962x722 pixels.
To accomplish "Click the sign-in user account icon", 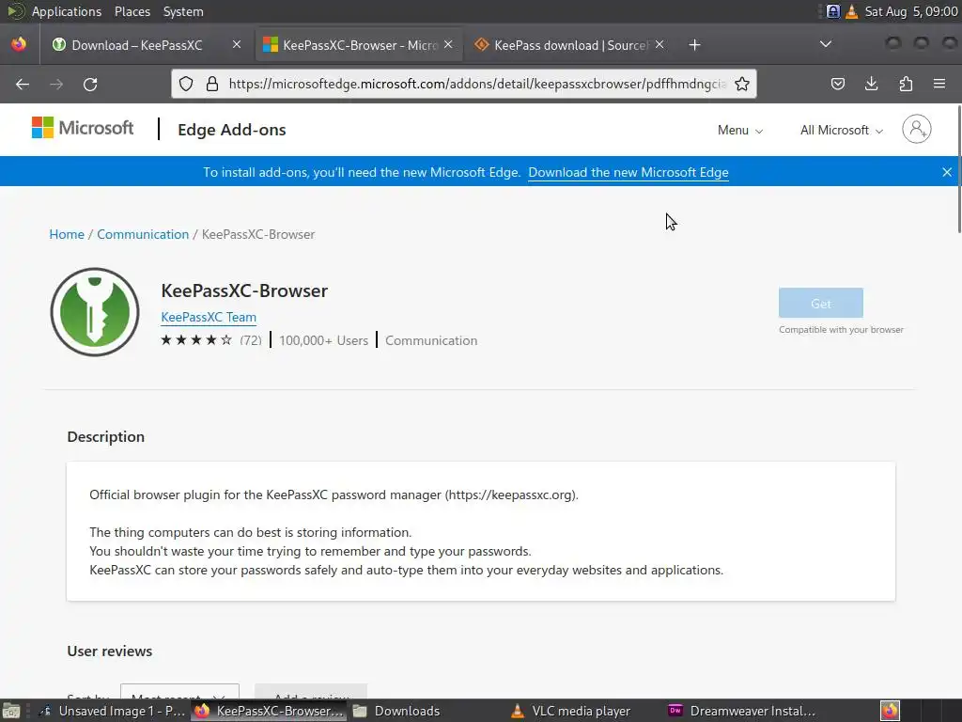I will pyautogui.click(x=917, y=129).
